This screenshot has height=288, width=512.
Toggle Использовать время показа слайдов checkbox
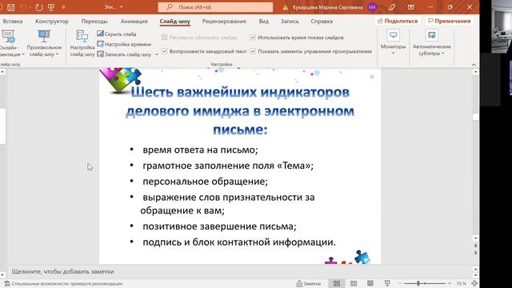pos(253,38)
